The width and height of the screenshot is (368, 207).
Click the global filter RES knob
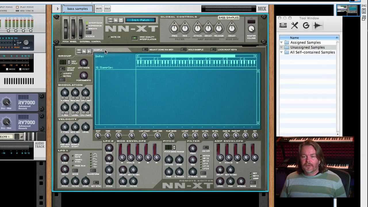click(185, 28)
